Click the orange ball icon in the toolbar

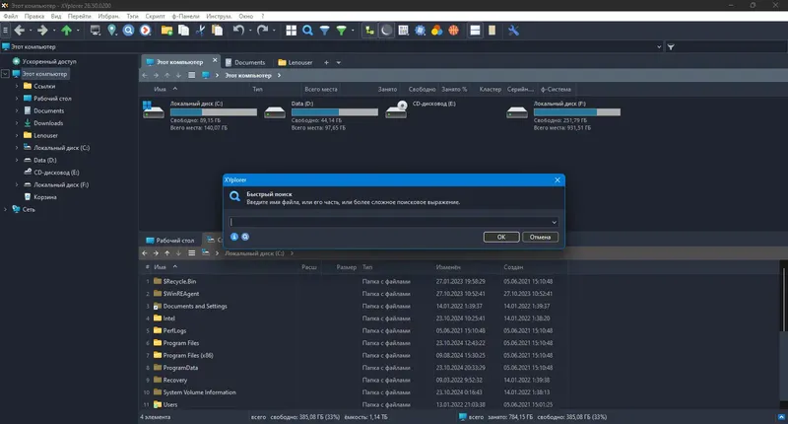coord(454,31)
